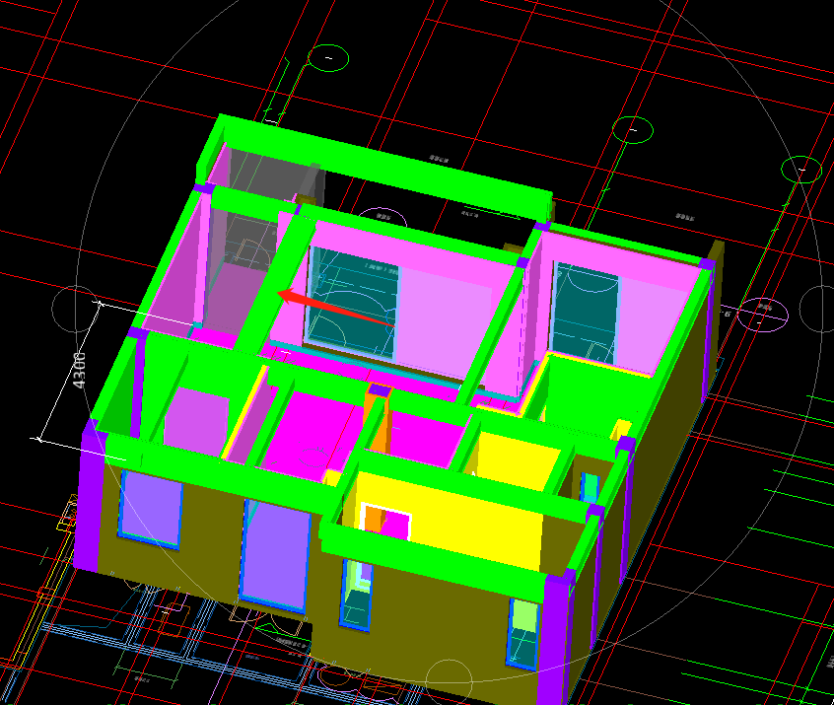Pick the leftmost purple window on front wall
This screenshot has height=705, width=834.
[x=151, y=509]
